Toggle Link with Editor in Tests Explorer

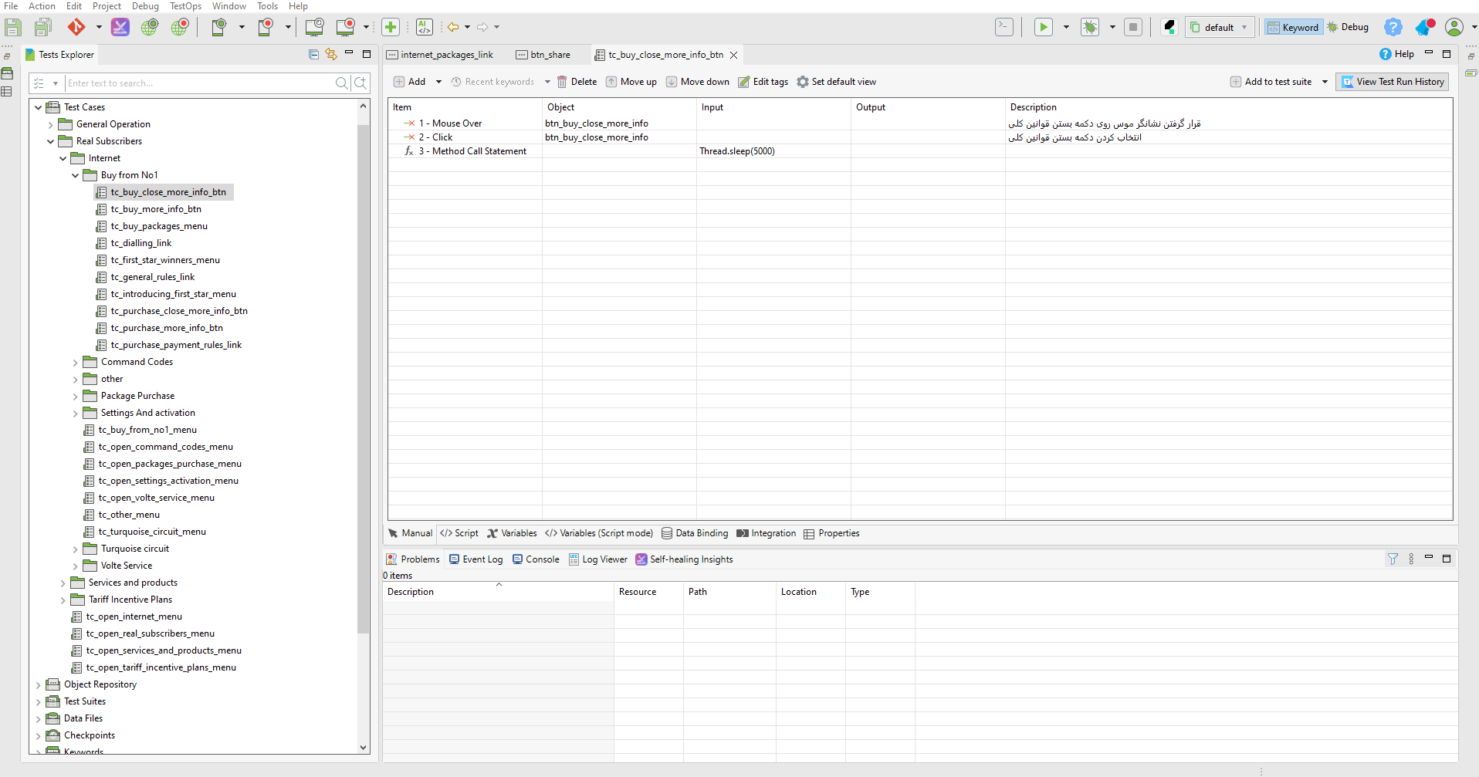(x=331, y=54)
